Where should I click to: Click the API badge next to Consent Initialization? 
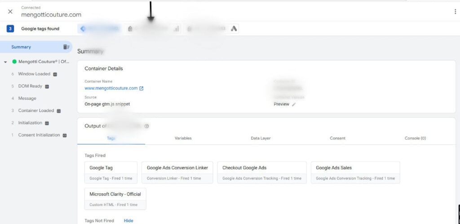[65, 135]
